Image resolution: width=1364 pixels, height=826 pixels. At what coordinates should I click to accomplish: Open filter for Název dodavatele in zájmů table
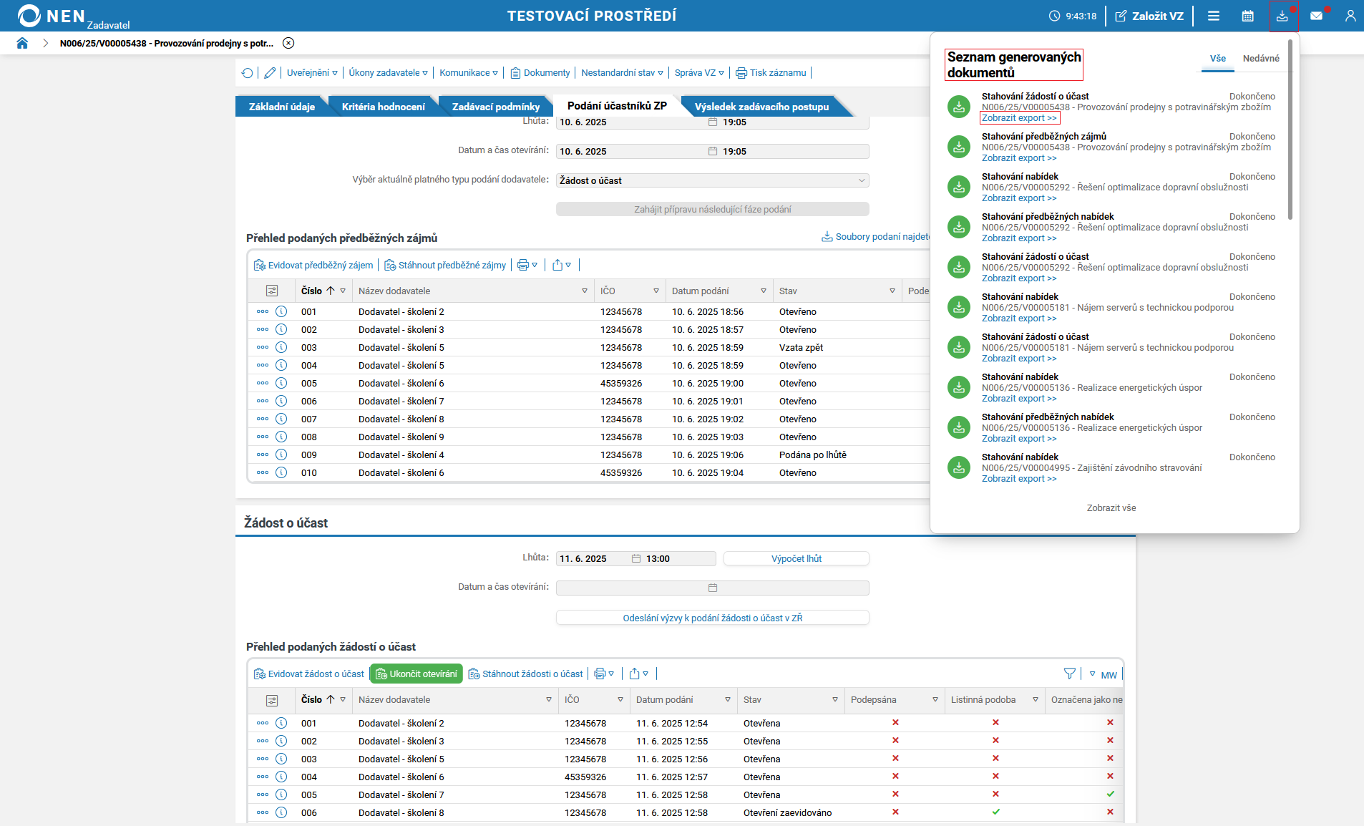click(x=585, y=291)
